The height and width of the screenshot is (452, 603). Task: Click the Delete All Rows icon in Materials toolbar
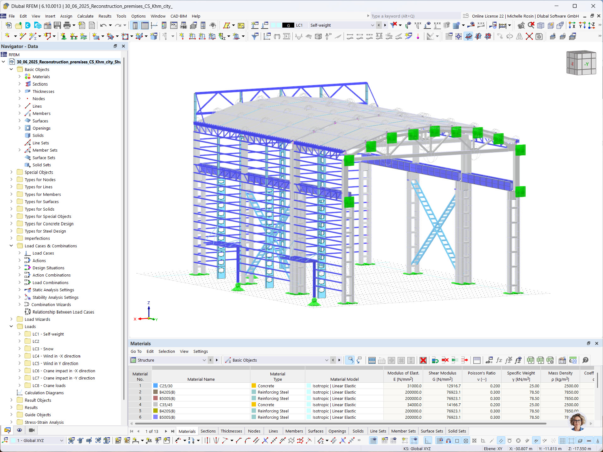click(x=423, y=360)
